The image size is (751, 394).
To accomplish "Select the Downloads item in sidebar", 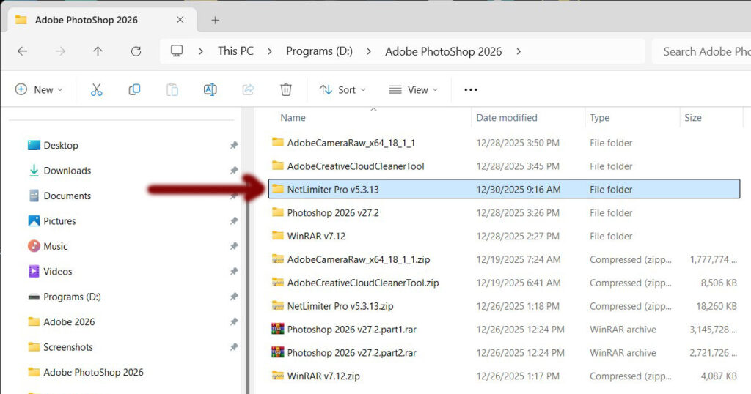I will (x=67, y=171).
